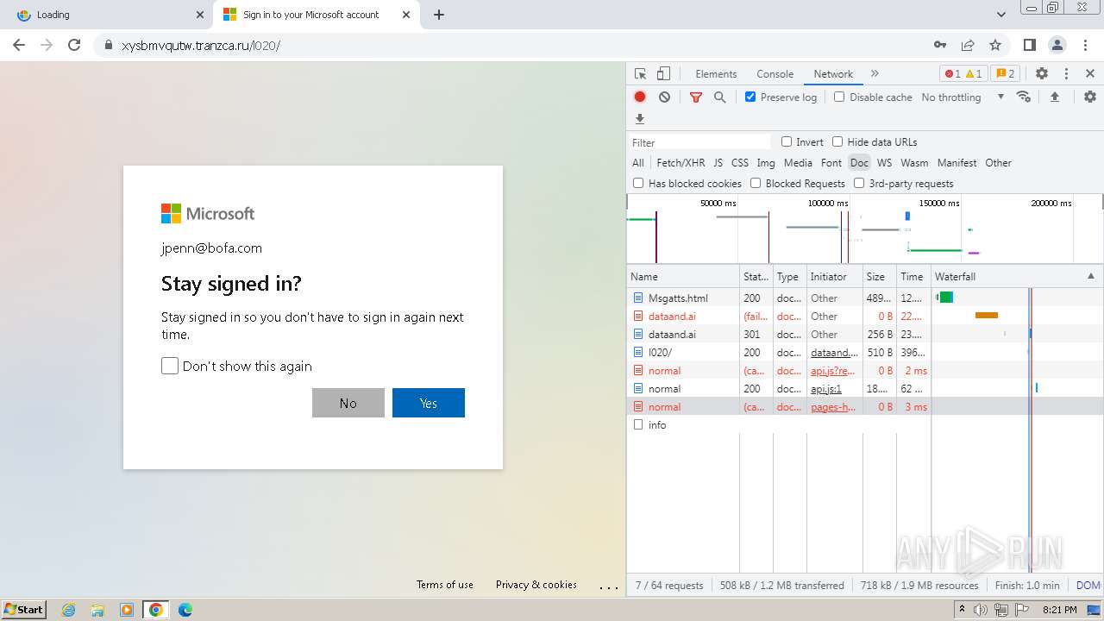The height and width of the screenshot is (621, 1104).
Task: Select the l020/ request row
Action: click(865, 353)
